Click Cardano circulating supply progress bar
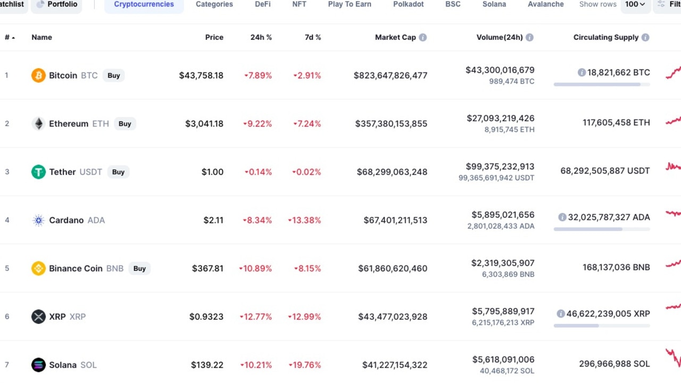 (602, 229)
